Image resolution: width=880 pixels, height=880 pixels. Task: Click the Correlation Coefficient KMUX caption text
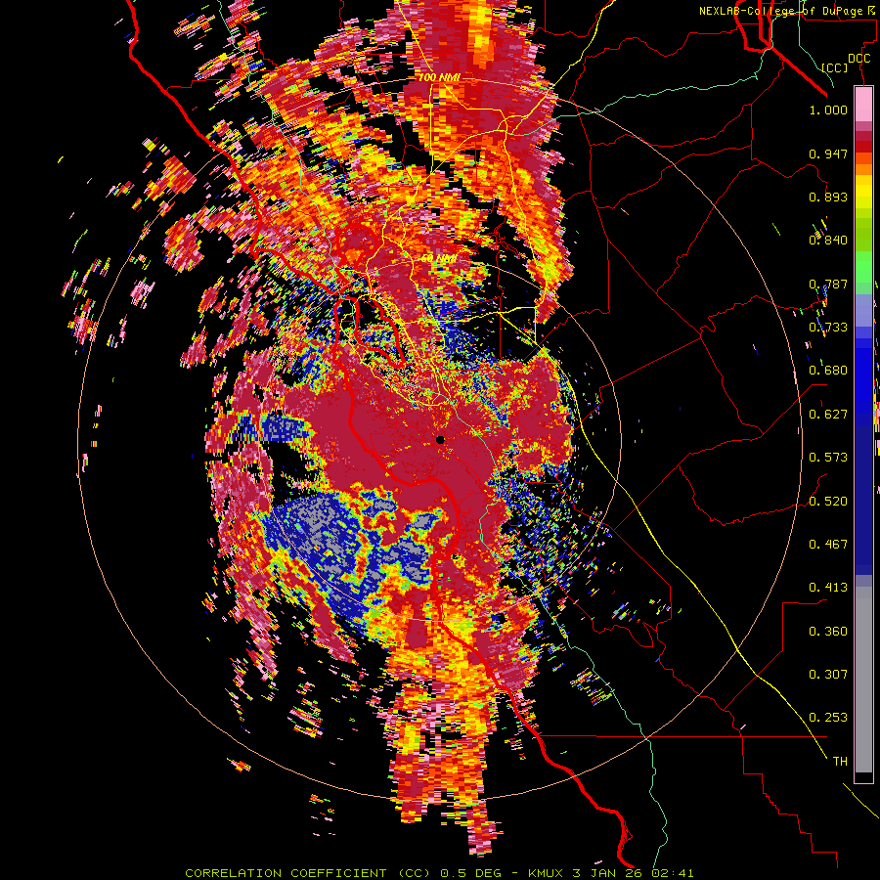point(439,873)
